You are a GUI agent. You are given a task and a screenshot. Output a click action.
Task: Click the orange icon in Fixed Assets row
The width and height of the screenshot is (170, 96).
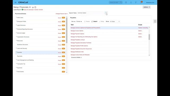pos(63,72)
